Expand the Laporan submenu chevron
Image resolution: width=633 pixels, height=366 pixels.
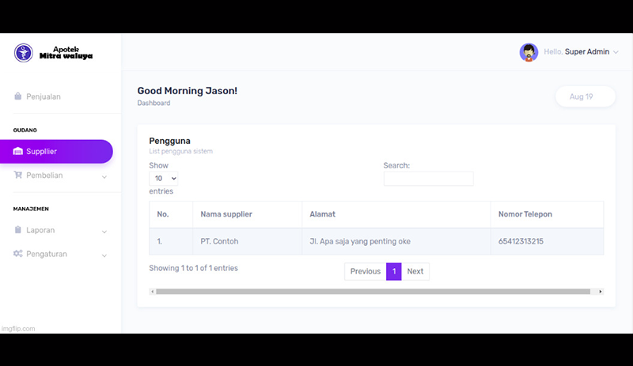tap(104, 232)
